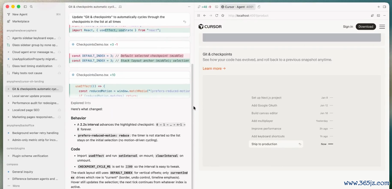
Task: Click the localhost:4001/product address bar
Action: 248,16
